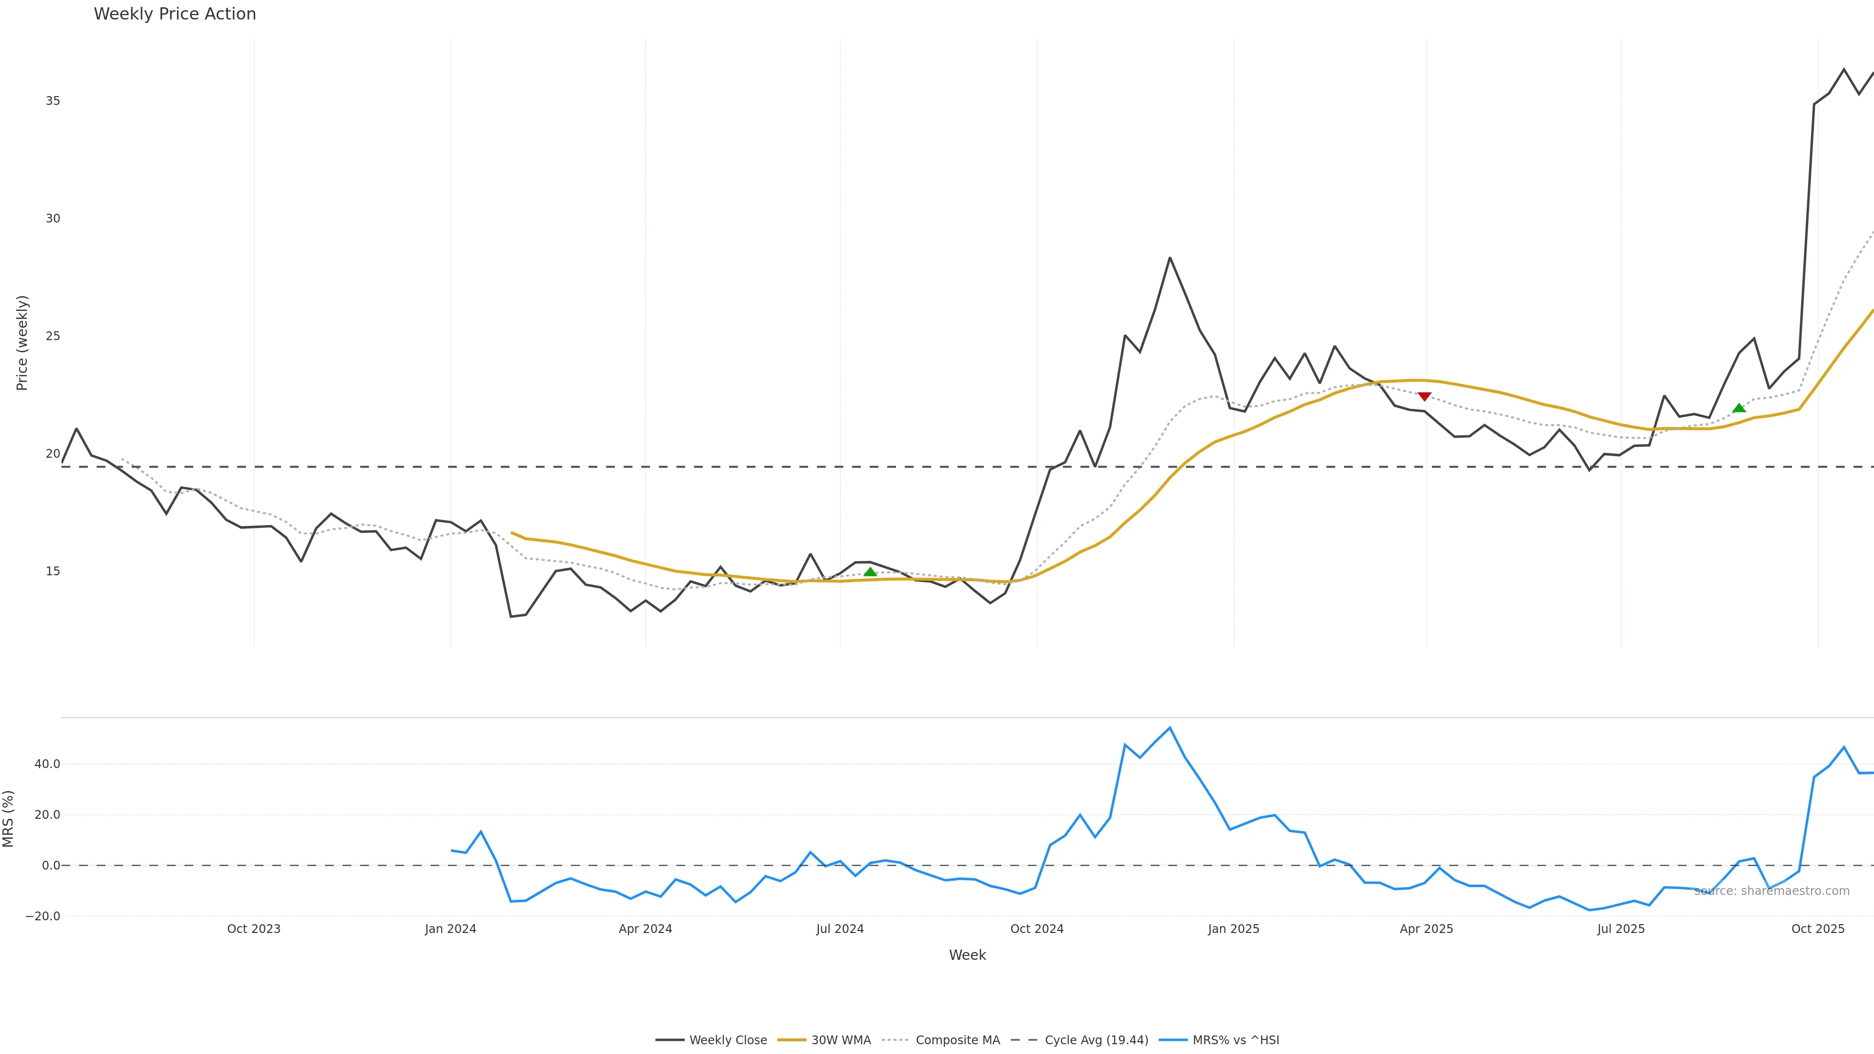The width and height of the screenshot is (1874, 1054).
Task: Click the green buy triangle near July 2024
Action: click(x=870, y=572)
